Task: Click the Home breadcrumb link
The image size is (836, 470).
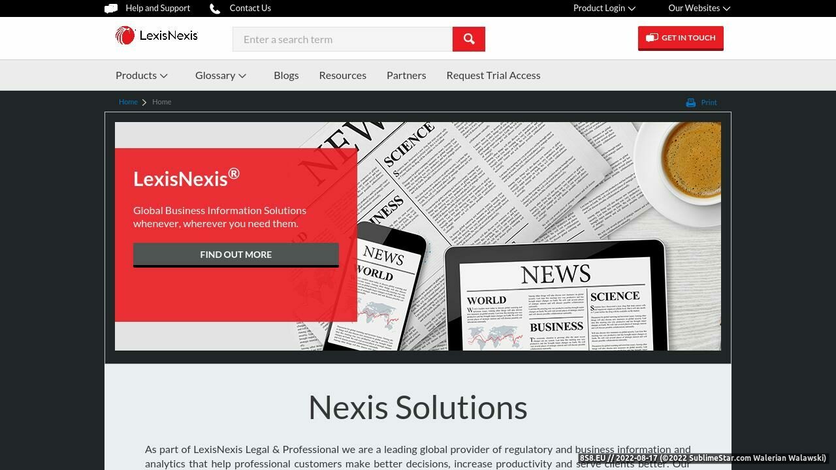Action: [128, 102]
